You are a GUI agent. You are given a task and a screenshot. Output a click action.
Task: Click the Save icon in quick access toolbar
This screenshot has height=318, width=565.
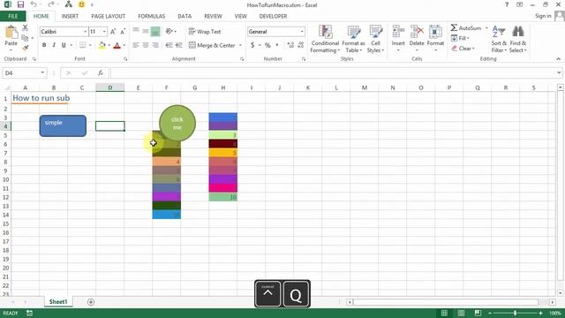click(x=20, y=4)
